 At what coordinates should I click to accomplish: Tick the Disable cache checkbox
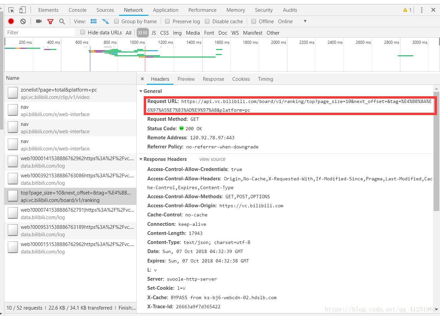click(207, 21)
